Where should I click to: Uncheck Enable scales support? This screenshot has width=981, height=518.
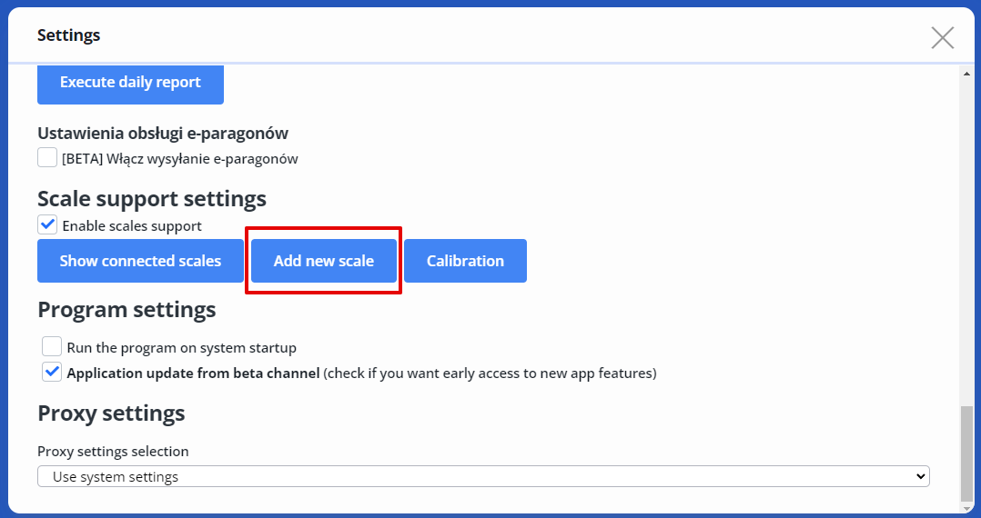coord(47,224)
